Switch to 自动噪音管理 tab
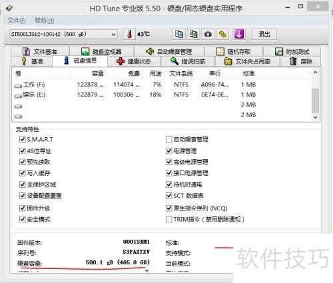 [x=169, y=51]
